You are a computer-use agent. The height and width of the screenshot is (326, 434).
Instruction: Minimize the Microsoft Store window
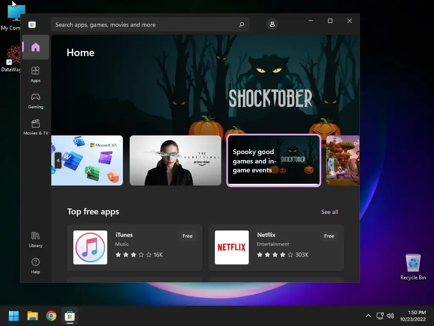pos(311,21)
